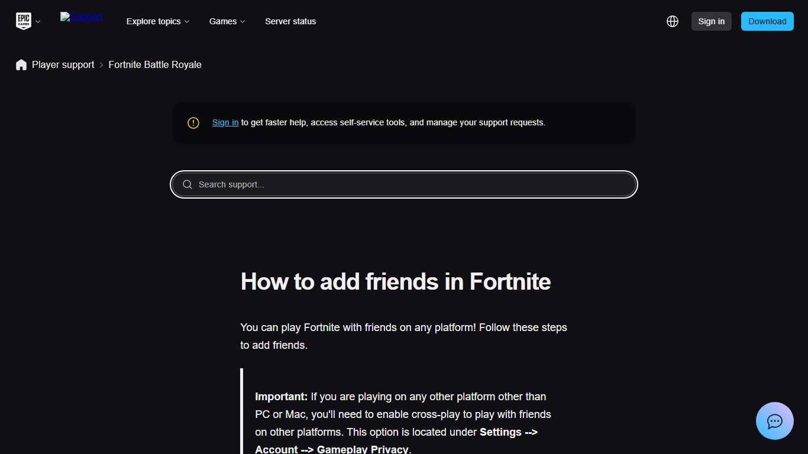Click the Fortnite Battle Royale breadcrumb
This screenshot has height=454, width=808.
click(155, 64)
